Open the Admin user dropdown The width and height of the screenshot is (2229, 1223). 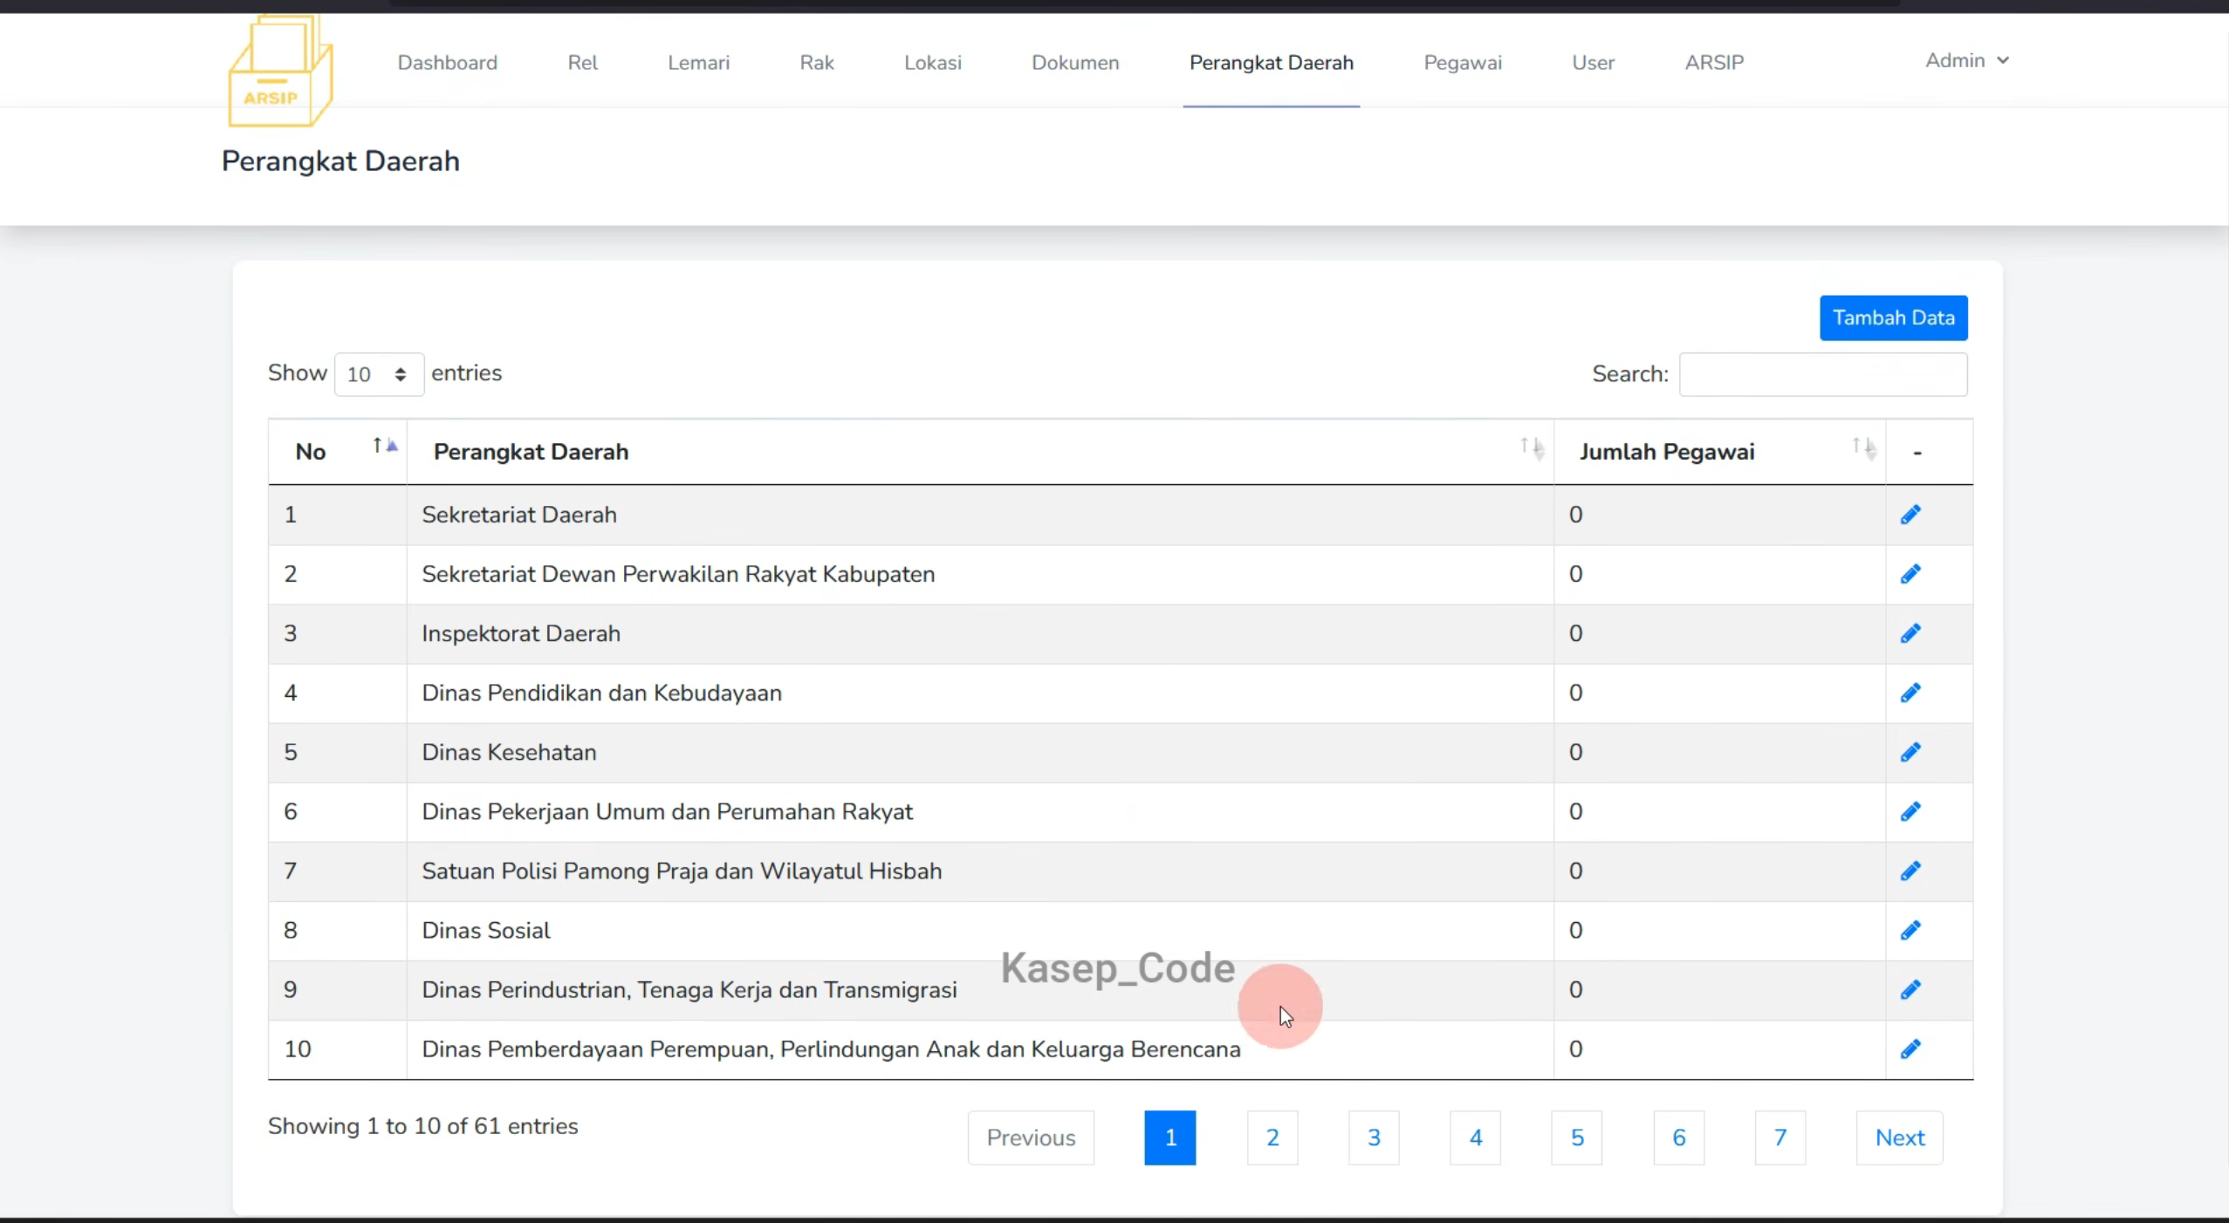pos(1967,60)
